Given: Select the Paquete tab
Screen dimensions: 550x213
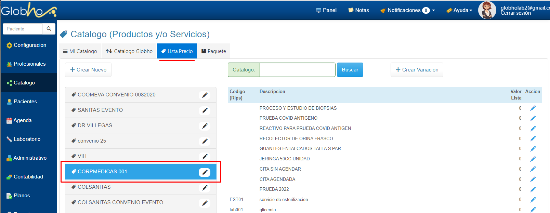Looking at the screenshot, I should coord(213,51).
